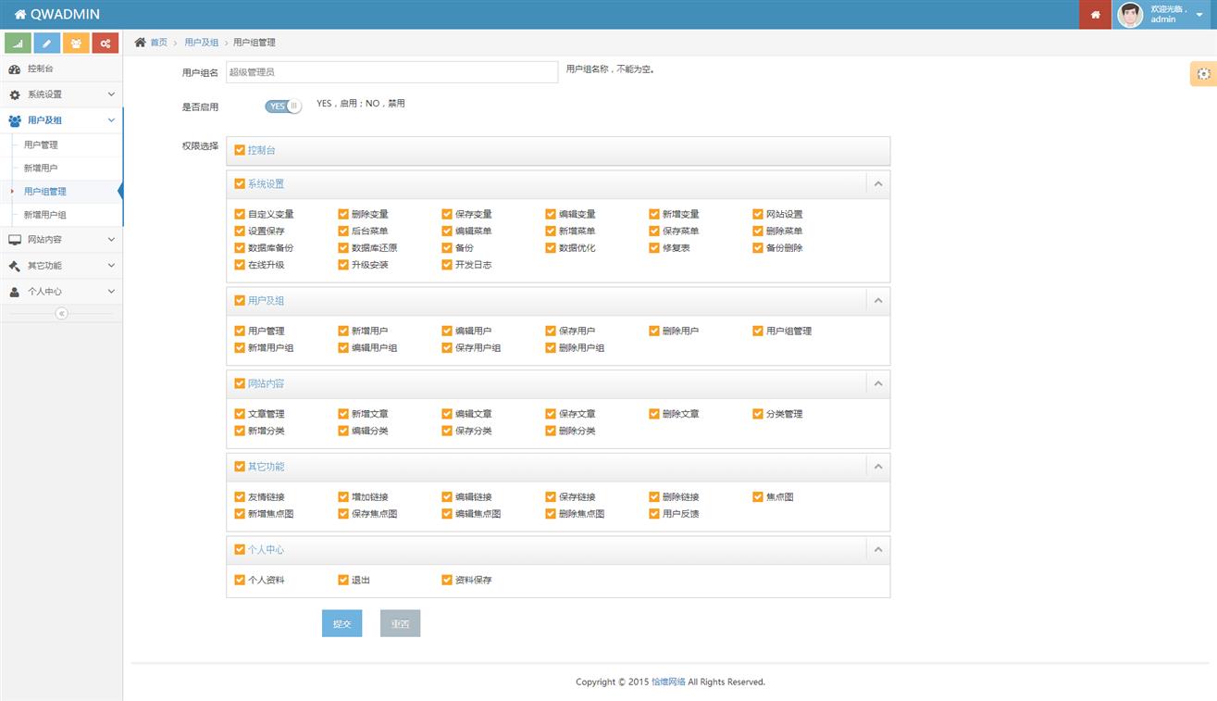Collapse sidebar with double-arrow icon
Image resolution: width=1217 pixels, height=701 pixels.
(61, 314)
